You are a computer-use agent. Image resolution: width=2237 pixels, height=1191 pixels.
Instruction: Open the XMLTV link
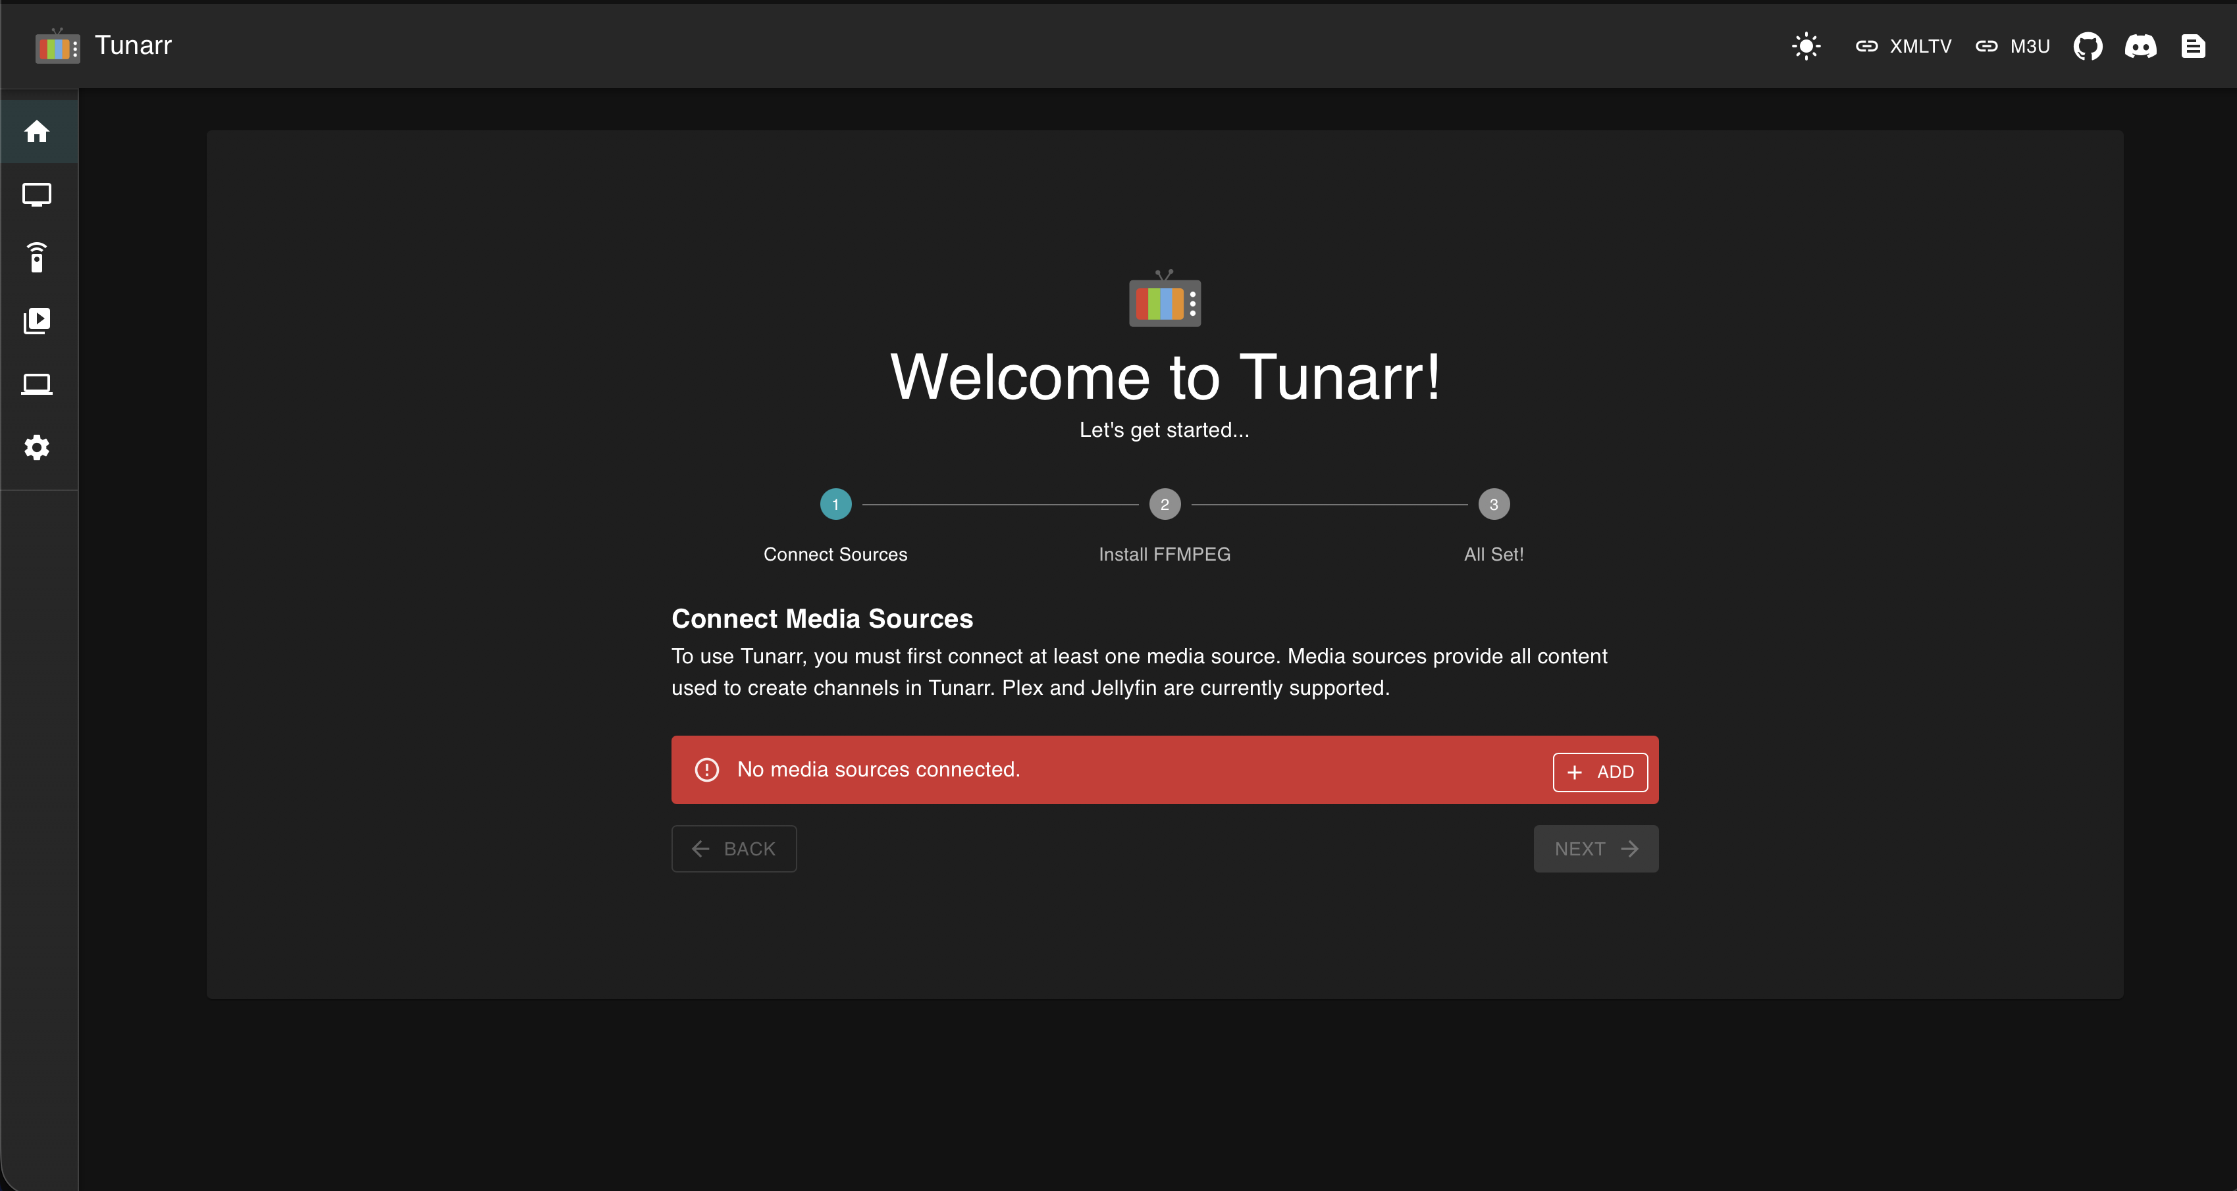[1903, 46]
